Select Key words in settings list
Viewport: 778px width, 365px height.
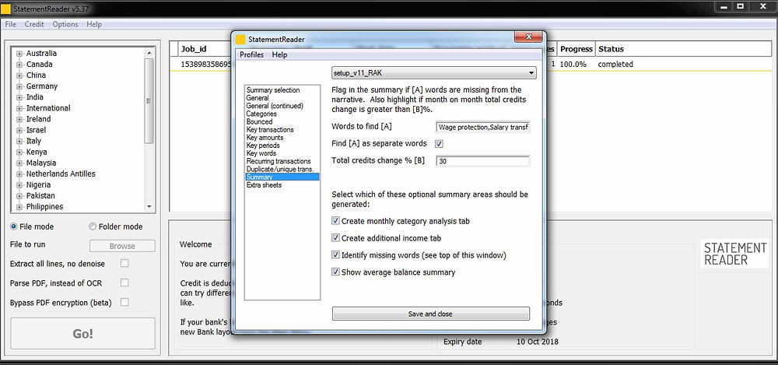261,153
